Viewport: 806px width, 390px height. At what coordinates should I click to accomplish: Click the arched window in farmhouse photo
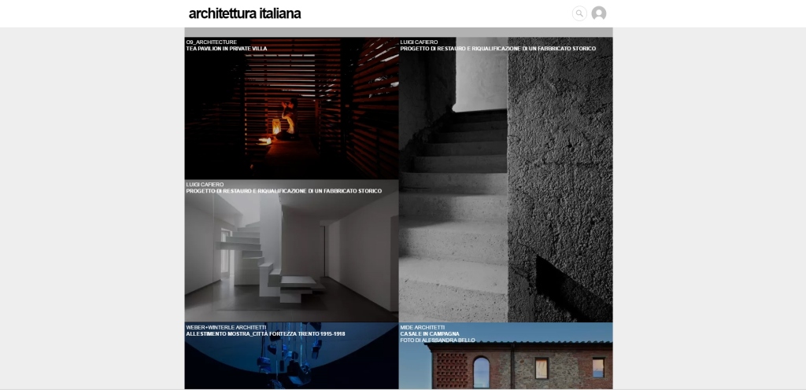pos(482,372)
